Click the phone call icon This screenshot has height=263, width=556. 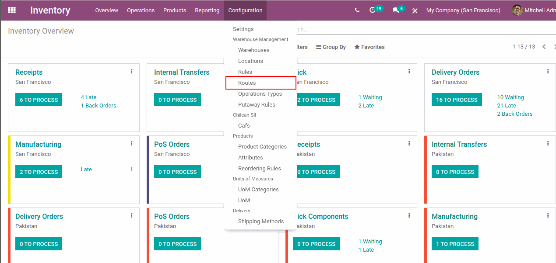tap(357, 10)
